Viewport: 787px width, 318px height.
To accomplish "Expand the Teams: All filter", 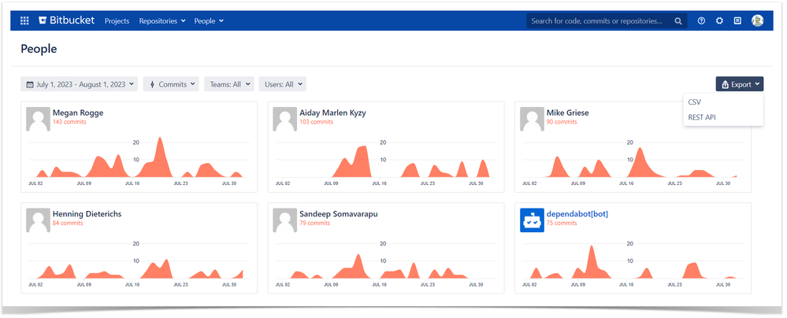I will [229, 84].
